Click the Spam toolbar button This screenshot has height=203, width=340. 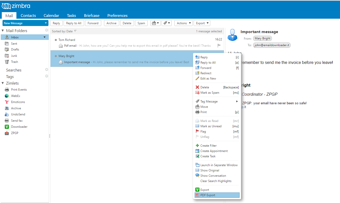141,23
